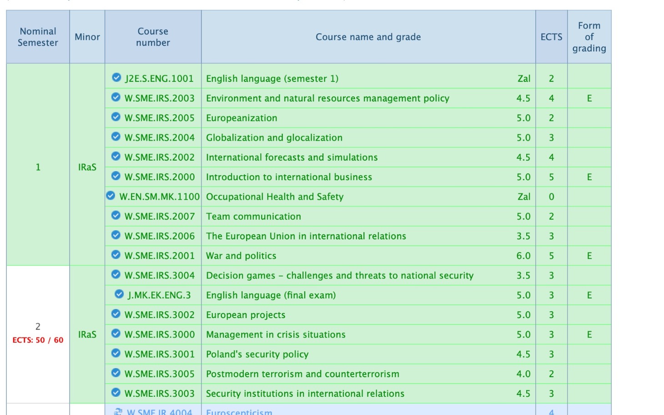Screen dimensions: 664x415
Task: Click the checkmark icon beside J2E.S.ENG.1001
Action: pyautogui.click(x=116, y=78)
